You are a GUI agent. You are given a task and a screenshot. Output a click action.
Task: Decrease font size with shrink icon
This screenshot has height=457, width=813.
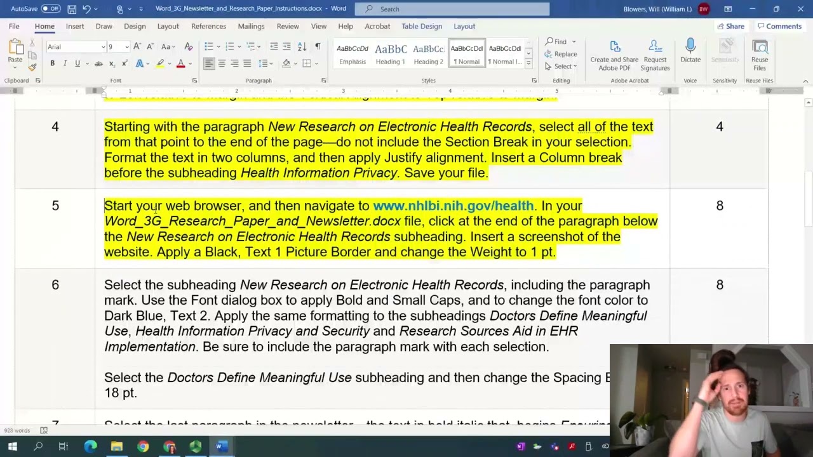[x=150, y=47]
